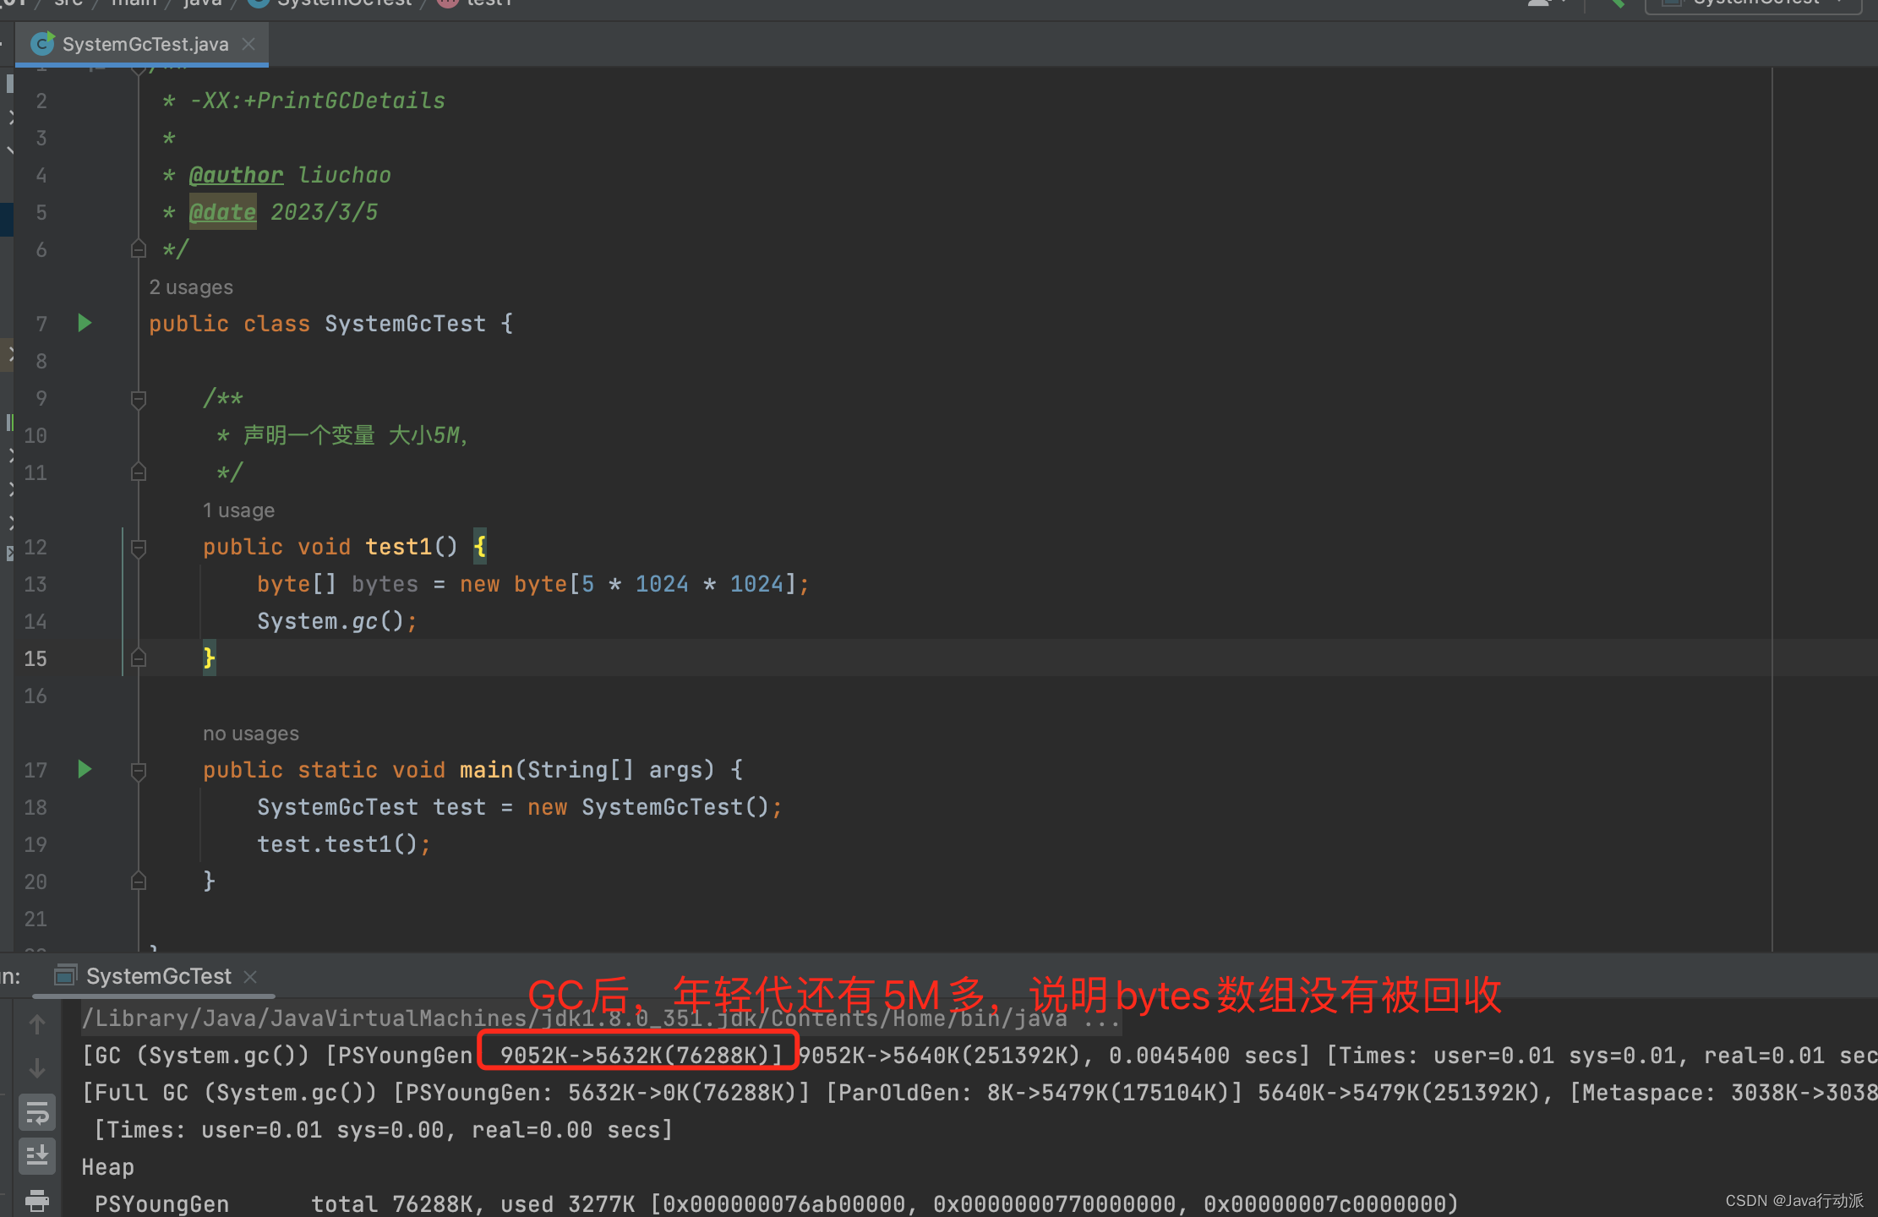Collapse the main method fold marker
The width and height of the screenshot is (1878, 1217).
139,771
